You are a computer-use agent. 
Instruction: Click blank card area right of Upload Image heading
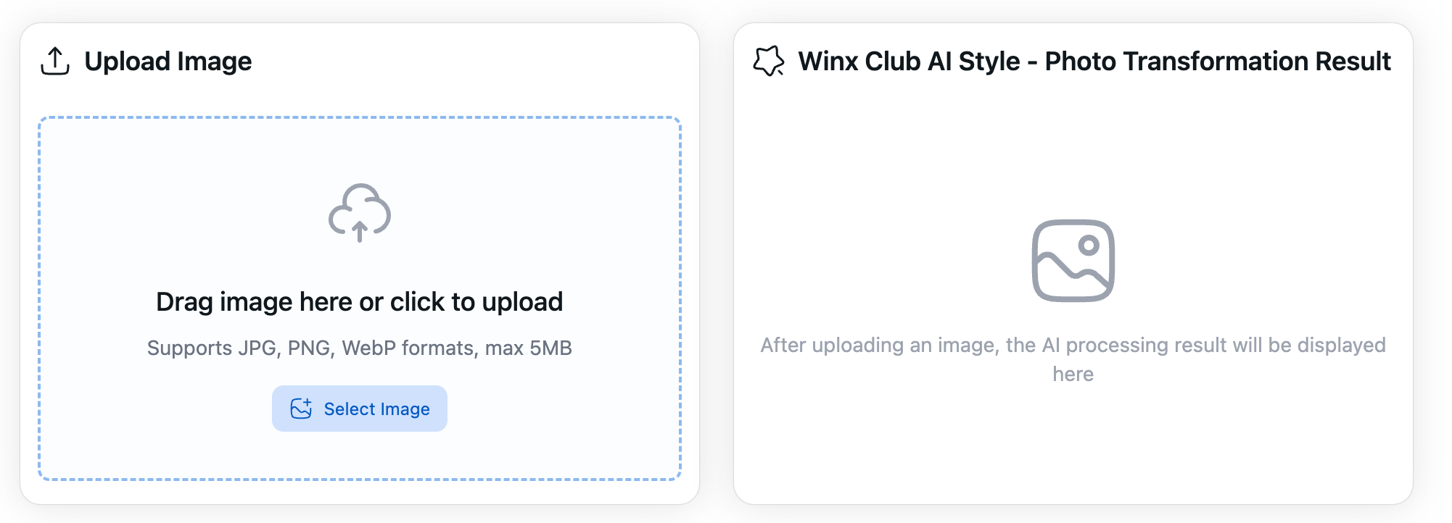pyautogui.click(x=471, y=62)
